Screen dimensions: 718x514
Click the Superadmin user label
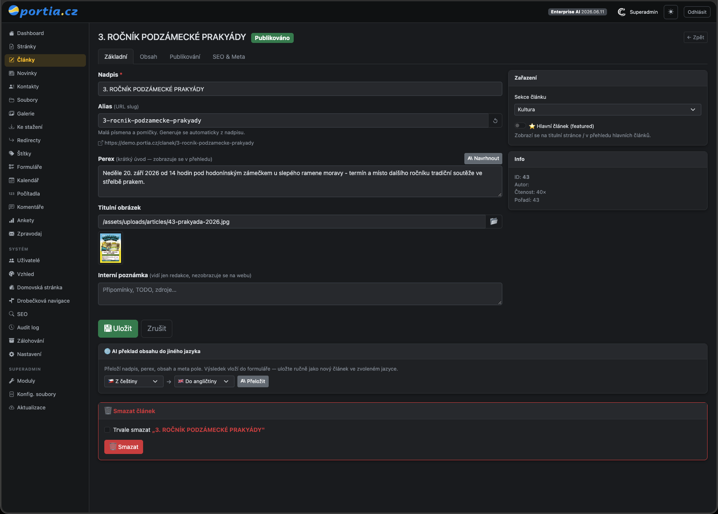(644, 12)
